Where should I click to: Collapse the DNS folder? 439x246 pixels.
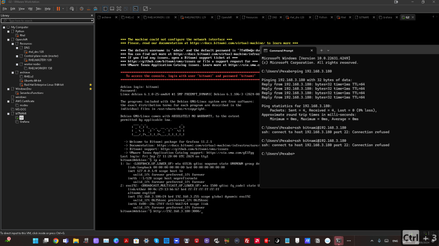[x=17, y=48]
